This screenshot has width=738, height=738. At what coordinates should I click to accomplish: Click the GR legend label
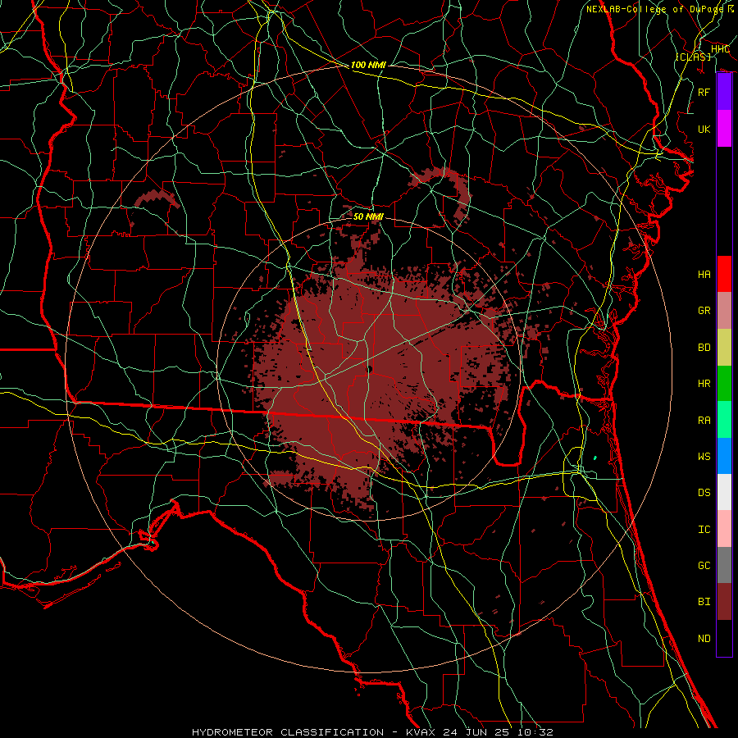pos(704,311)
